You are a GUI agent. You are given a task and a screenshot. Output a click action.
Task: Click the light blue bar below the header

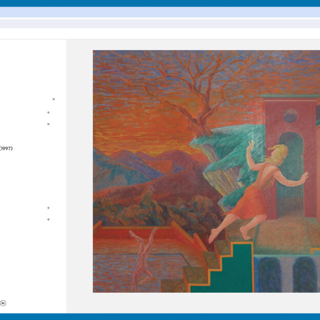point(160,12)
